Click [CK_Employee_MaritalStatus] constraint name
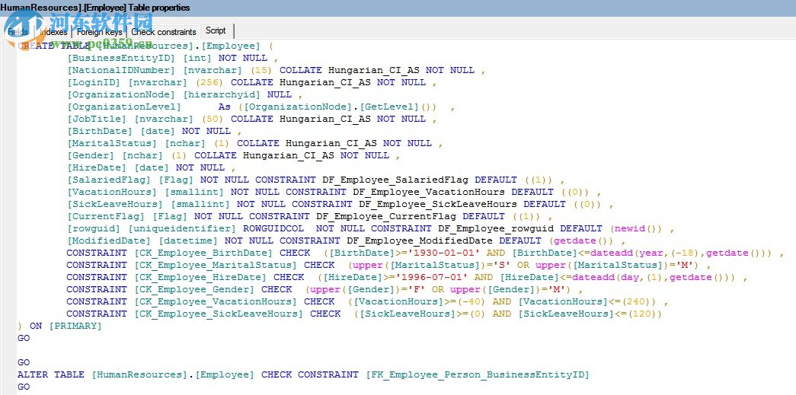The width and height of the screenshot is (796, 395). pos(216,265)
